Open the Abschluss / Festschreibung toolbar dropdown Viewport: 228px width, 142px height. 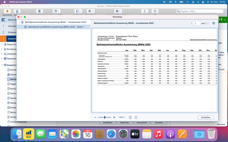118,11
